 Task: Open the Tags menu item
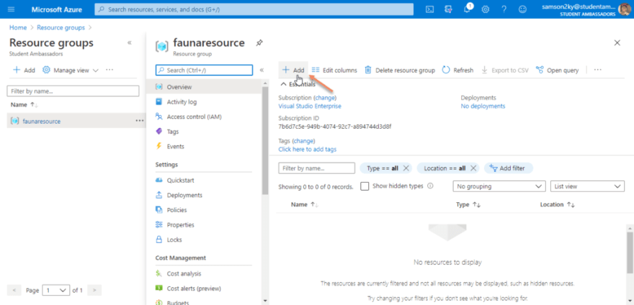tap(173, 132)
